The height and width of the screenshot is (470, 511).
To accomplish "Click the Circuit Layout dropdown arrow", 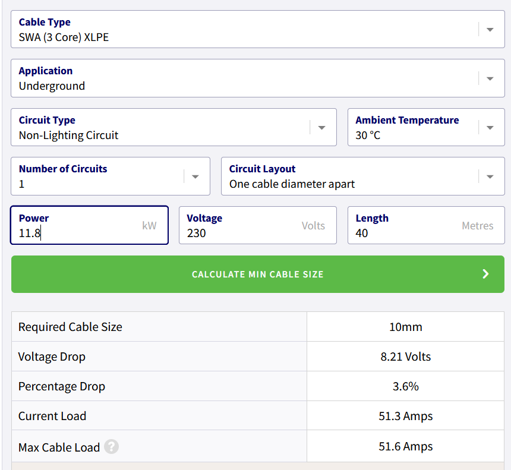I will tap(490, 176).
